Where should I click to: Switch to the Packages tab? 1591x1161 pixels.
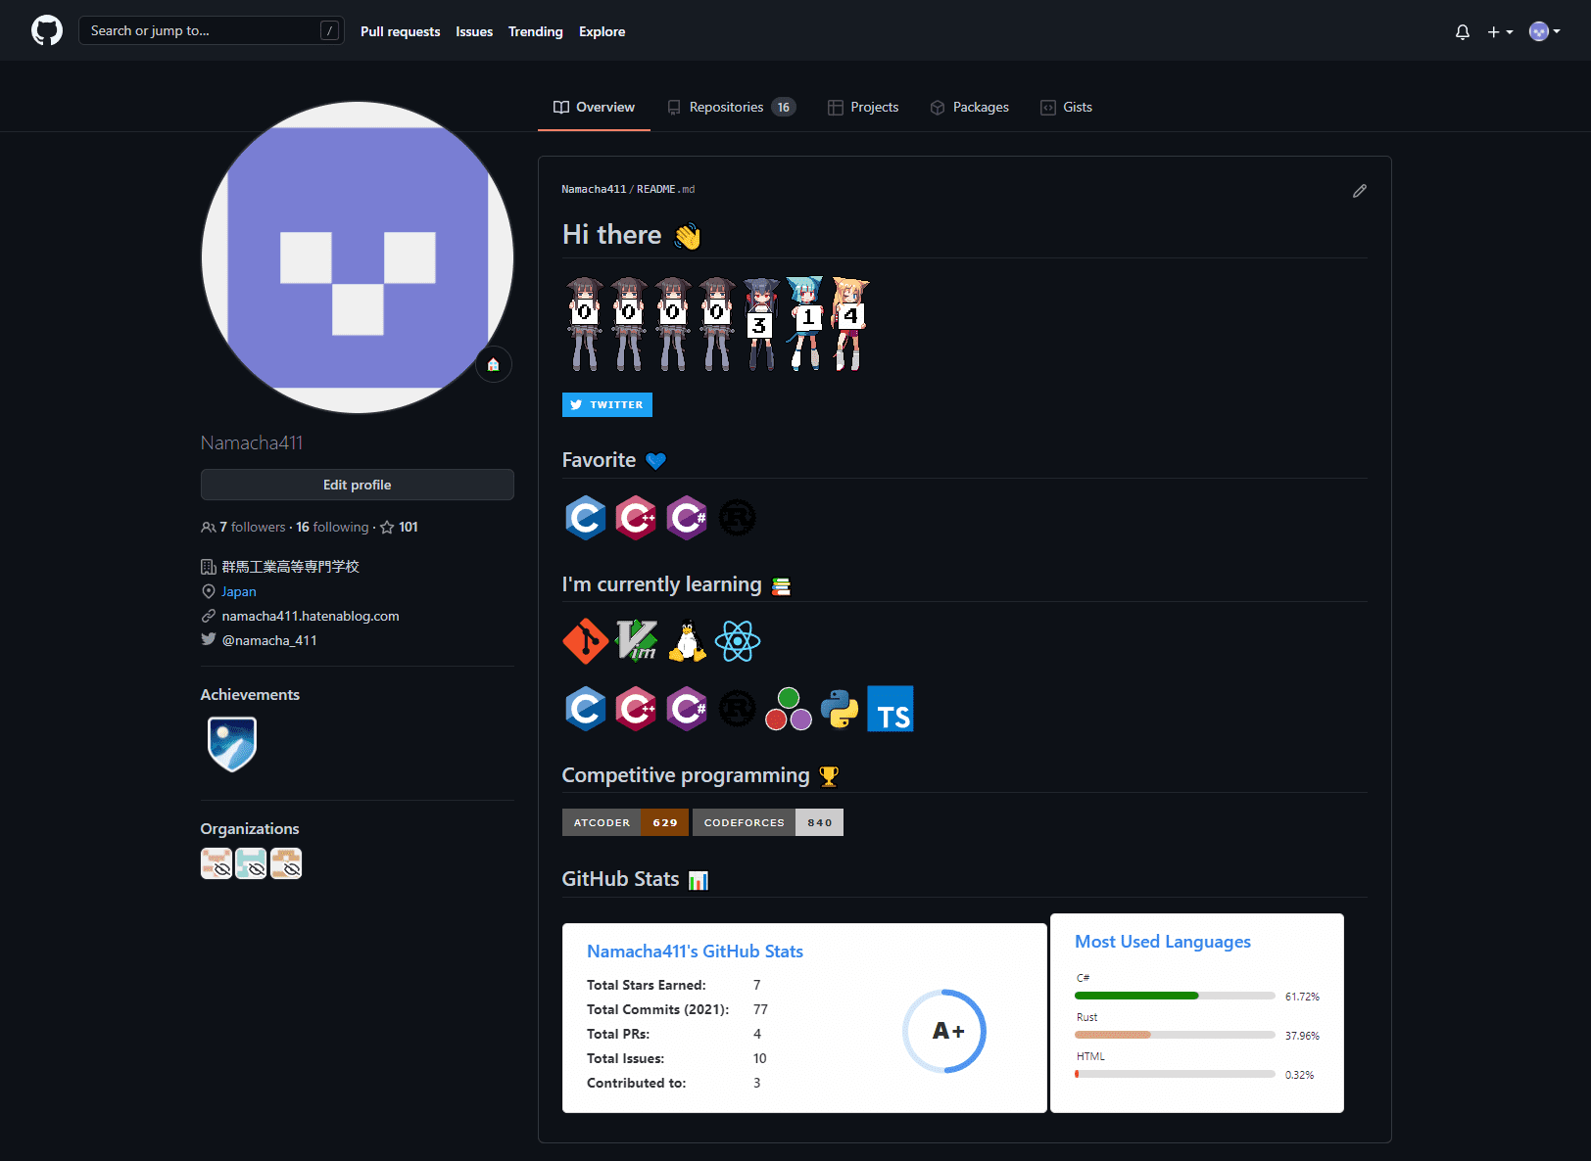969,107
